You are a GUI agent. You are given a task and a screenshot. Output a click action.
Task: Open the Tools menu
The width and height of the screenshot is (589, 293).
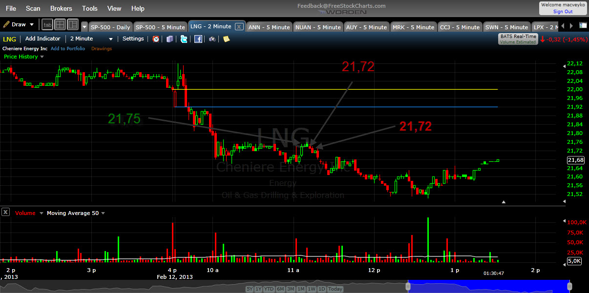(90, 8)
